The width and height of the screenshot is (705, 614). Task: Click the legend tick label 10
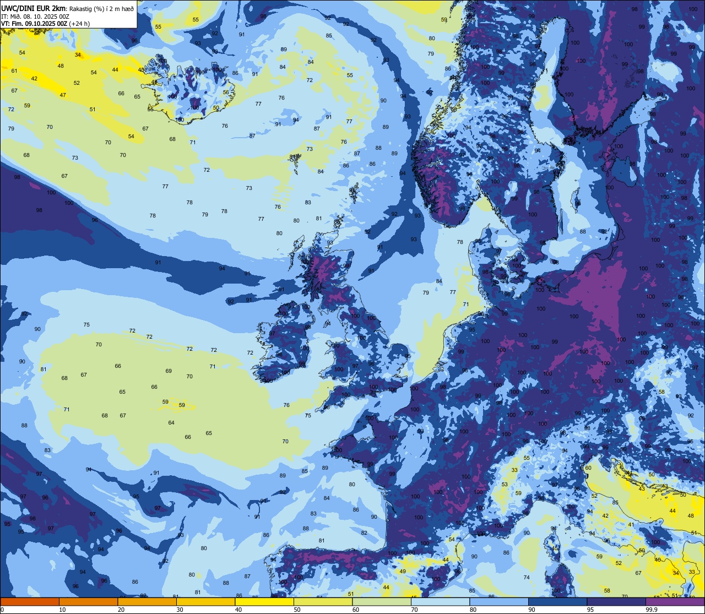point(62,610)
